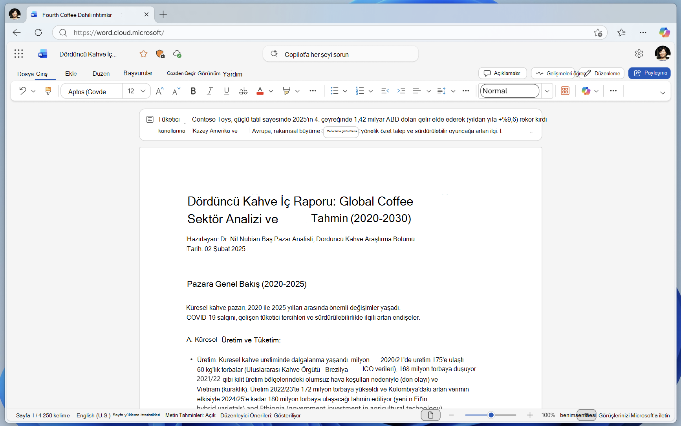
Task: Check the cloud save status icon
Action: point(177,54)
